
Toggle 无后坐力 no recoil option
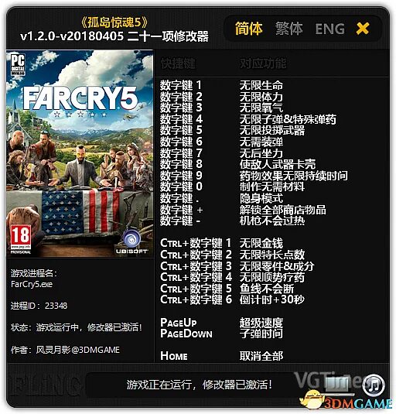tap(261, 153)
